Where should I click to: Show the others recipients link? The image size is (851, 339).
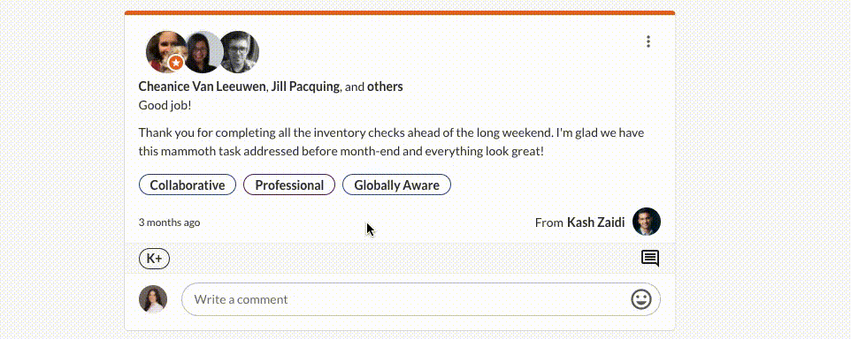(x=385, y=87)
